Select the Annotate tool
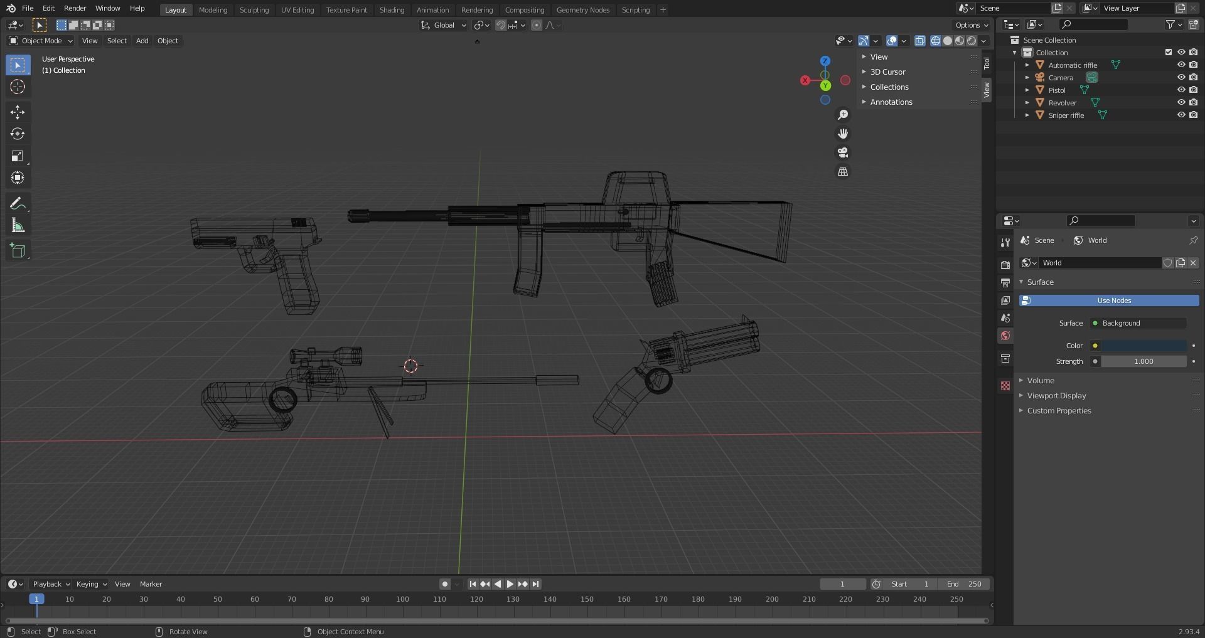 [x=18, y=204]
